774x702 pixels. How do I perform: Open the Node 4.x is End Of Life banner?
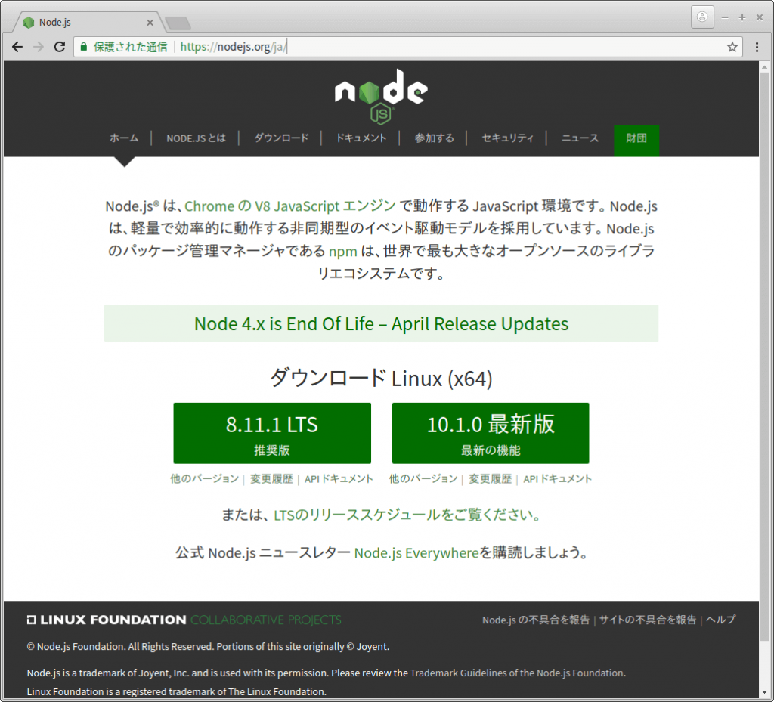[381, 323]
